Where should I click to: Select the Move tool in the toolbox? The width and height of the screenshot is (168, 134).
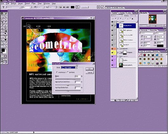click(6, 17)
